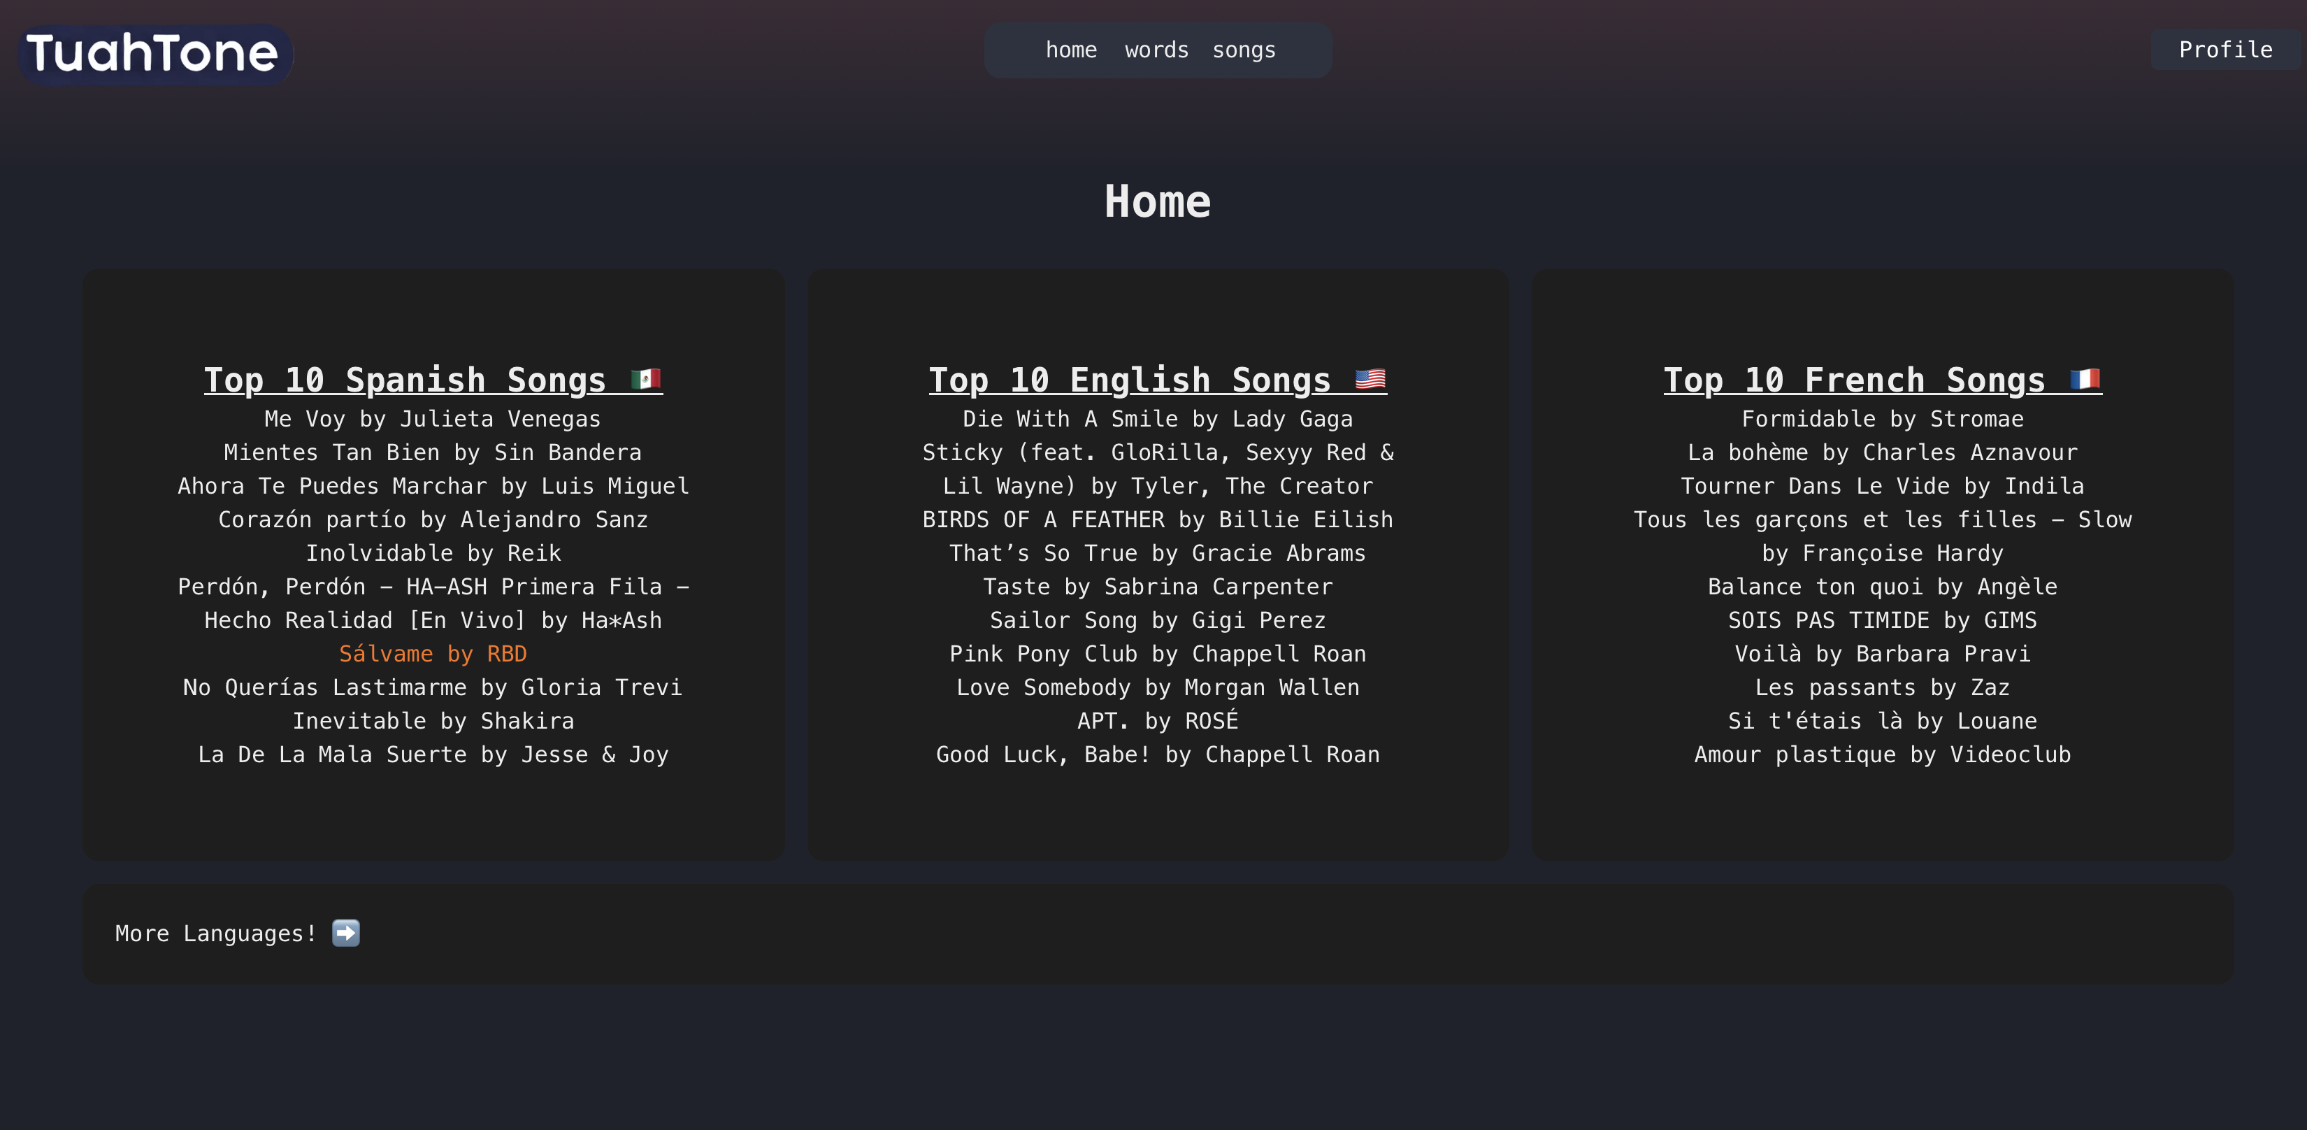Open Voilà by Barbara Pravi
The height and width of the screenshot is (1130, 2307).
tap(1881, 655)
